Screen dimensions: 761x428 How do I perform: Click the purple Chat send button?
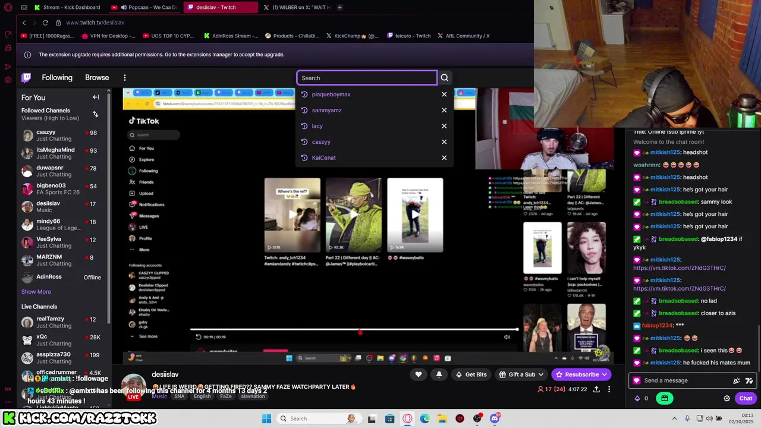pos(746,398)
